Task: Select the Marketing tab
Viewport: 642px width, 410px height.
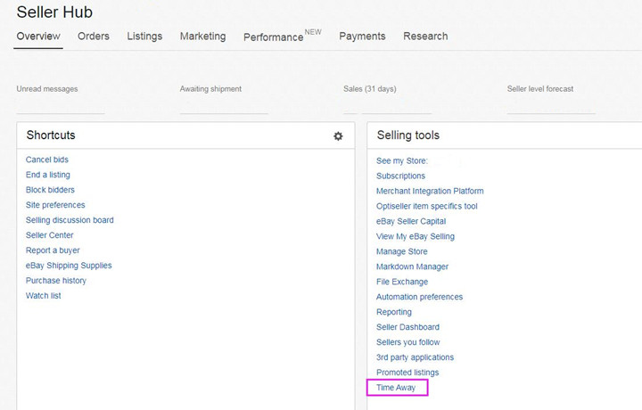Action: tap(202, 37)
